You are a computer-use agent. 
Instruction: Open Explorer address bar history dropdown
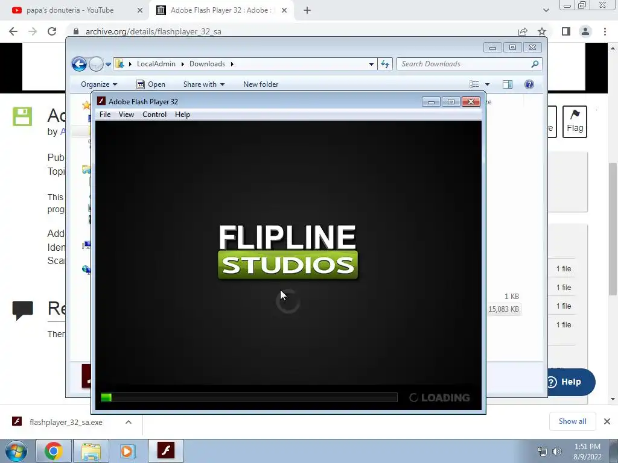tap(371, 64)
